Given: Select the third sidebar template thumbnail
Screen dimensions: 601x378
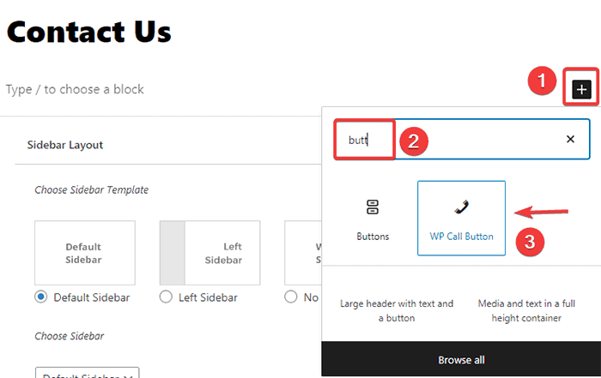Looking at the screenshot, I should click(x=303, y=253).
